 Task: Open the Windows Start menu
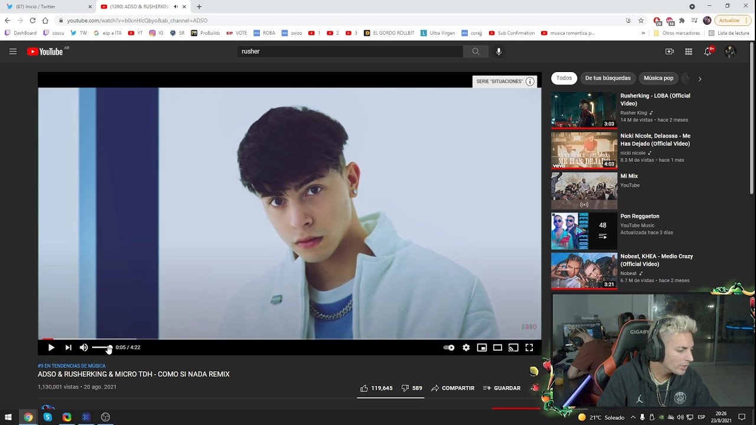tap(8, 417)
